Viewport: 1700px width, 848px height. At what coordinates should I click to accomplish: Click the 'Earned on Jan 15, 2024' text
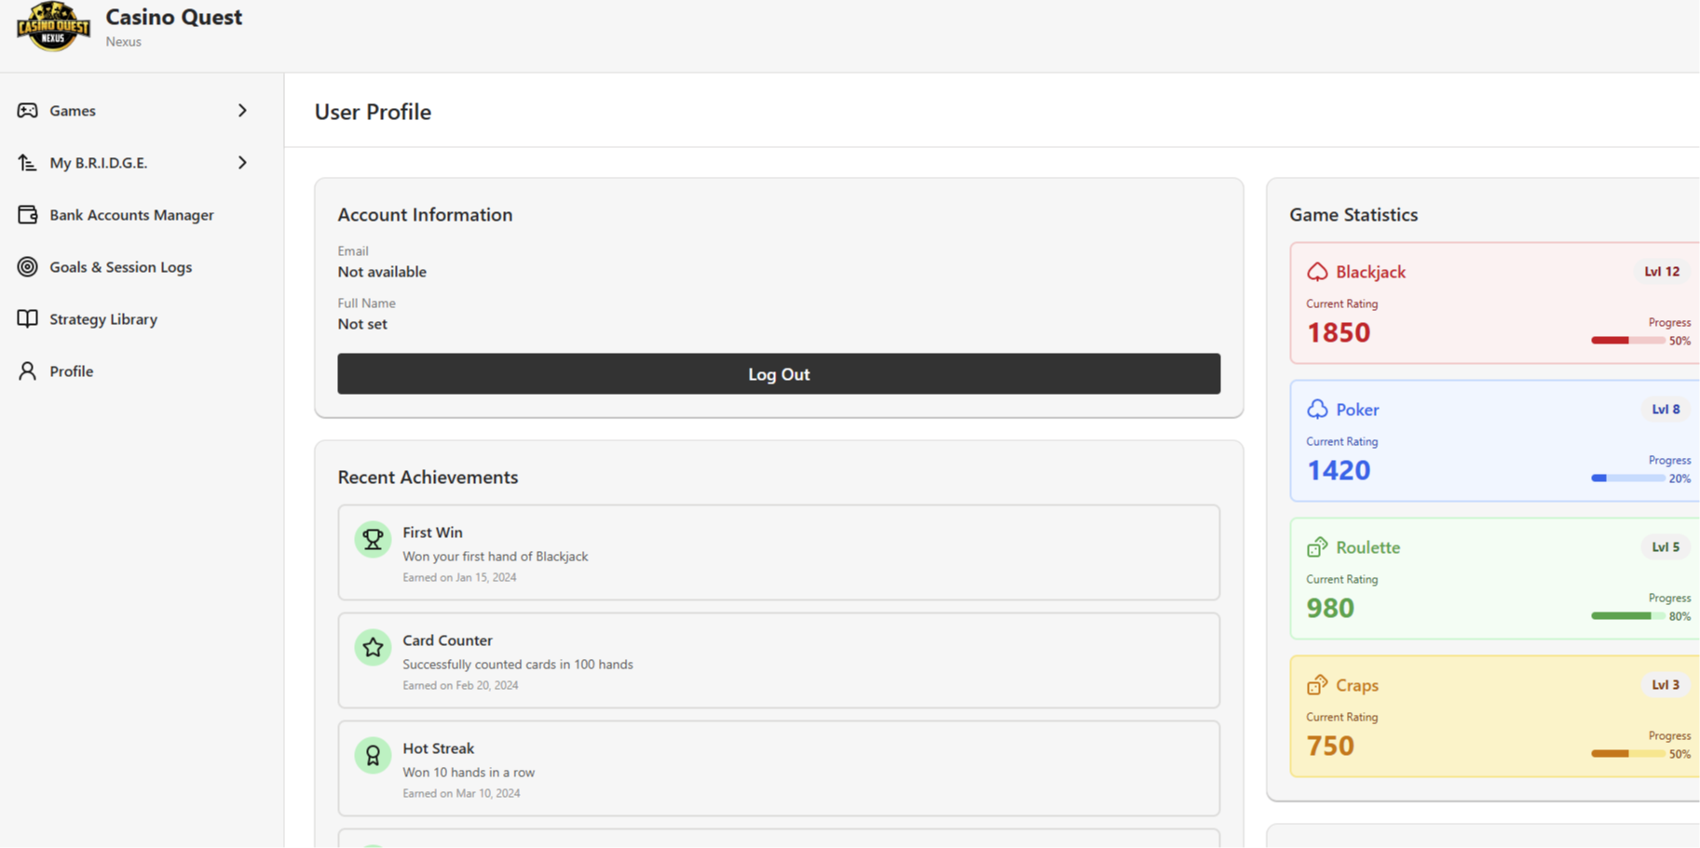point(459,577)
